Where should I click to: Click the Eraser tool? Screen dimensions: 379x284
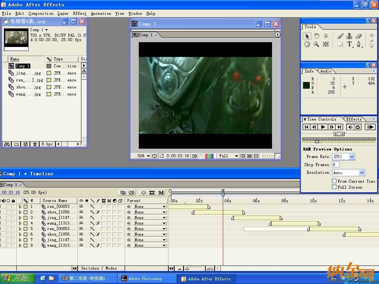click(359, 36)
